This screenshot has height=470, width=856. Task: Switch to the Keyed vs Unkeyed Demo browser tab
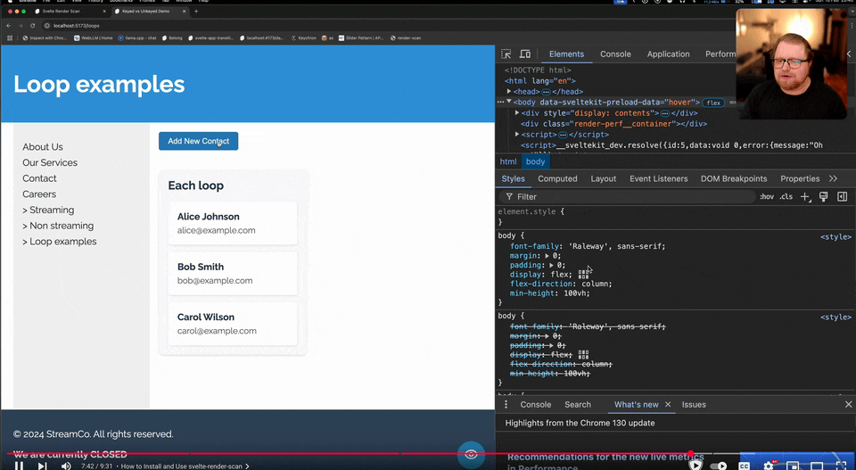click(x=149, y=11)
